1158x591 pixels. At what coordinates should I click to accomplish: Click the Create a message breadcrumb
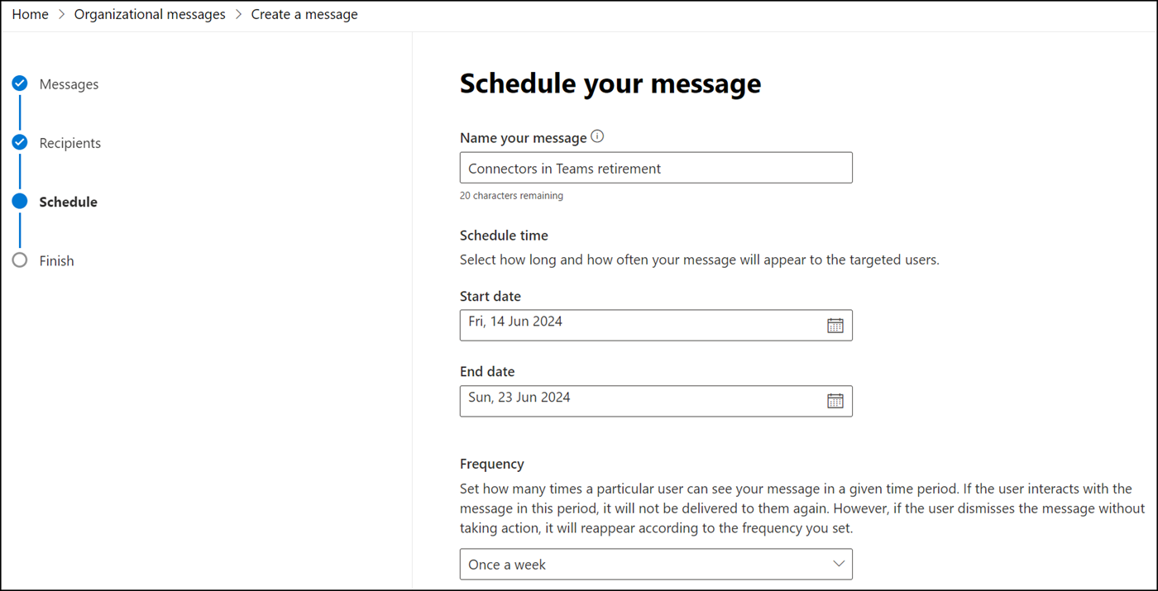(x=304, y=14)
